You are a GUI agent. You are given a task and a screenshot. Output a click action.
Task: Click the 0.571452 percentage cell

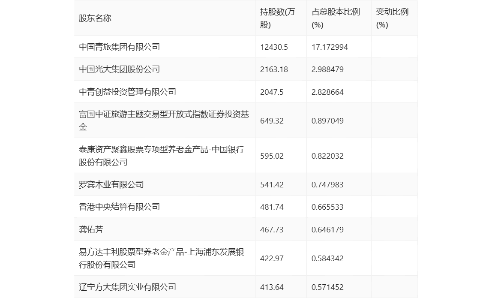pos(327,287)
